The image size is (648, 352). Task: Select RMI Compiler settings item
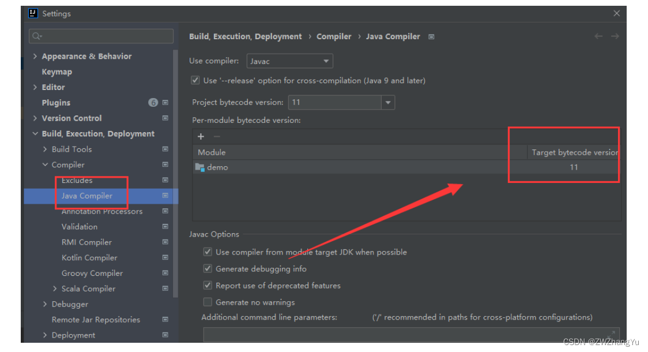[86, 242]
